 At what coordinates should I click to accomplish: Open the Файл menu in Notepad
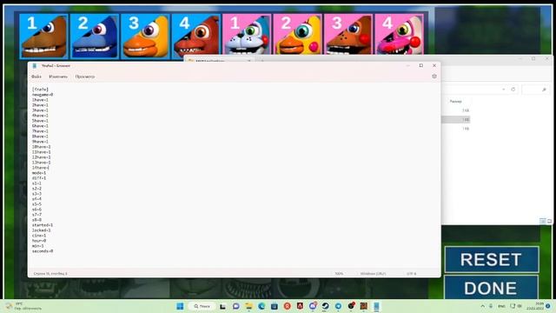(36, 77)
